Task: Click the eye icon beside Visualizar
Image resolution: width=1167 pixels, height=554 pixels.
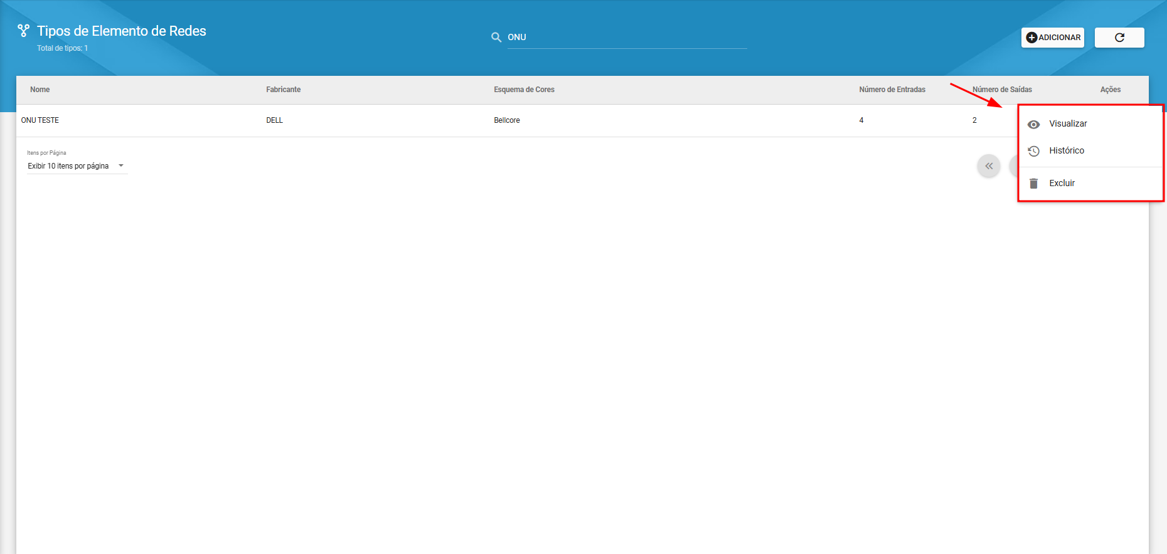Action: pyautogui.click(x=1034, y=125)
